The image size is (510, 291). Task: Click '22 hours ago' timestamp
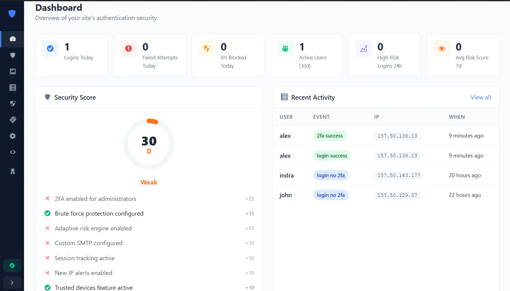[465, 195]
